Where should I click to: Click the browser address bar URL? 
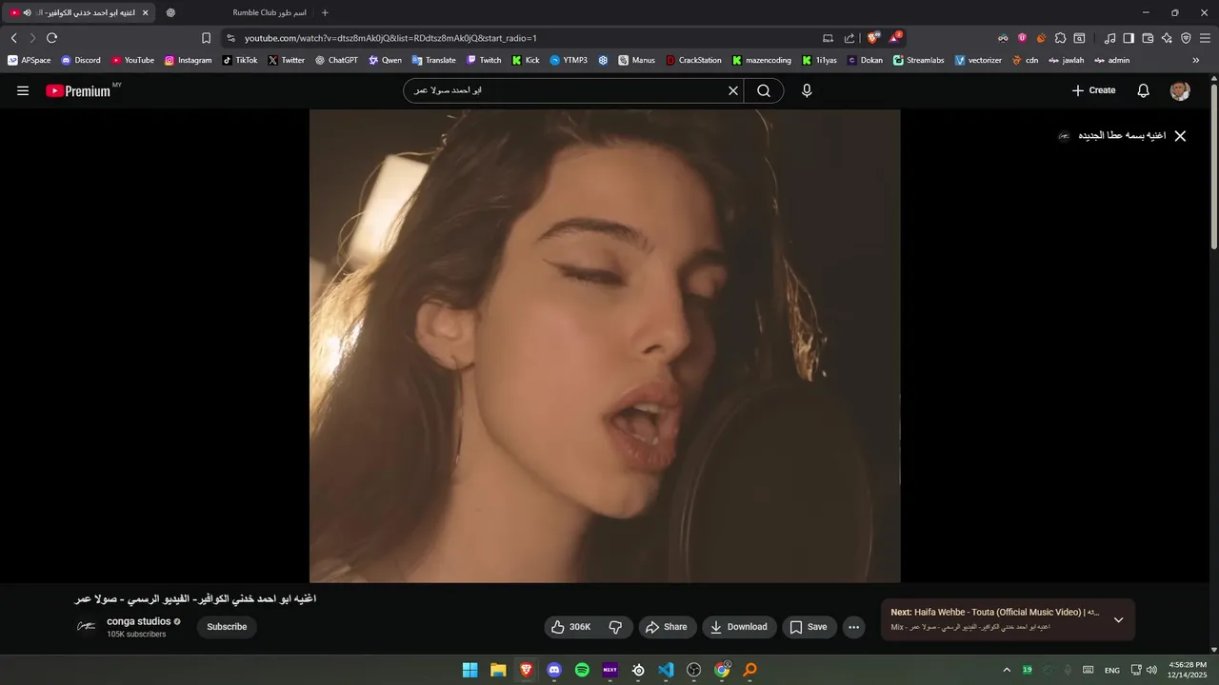tap(390, 38)
